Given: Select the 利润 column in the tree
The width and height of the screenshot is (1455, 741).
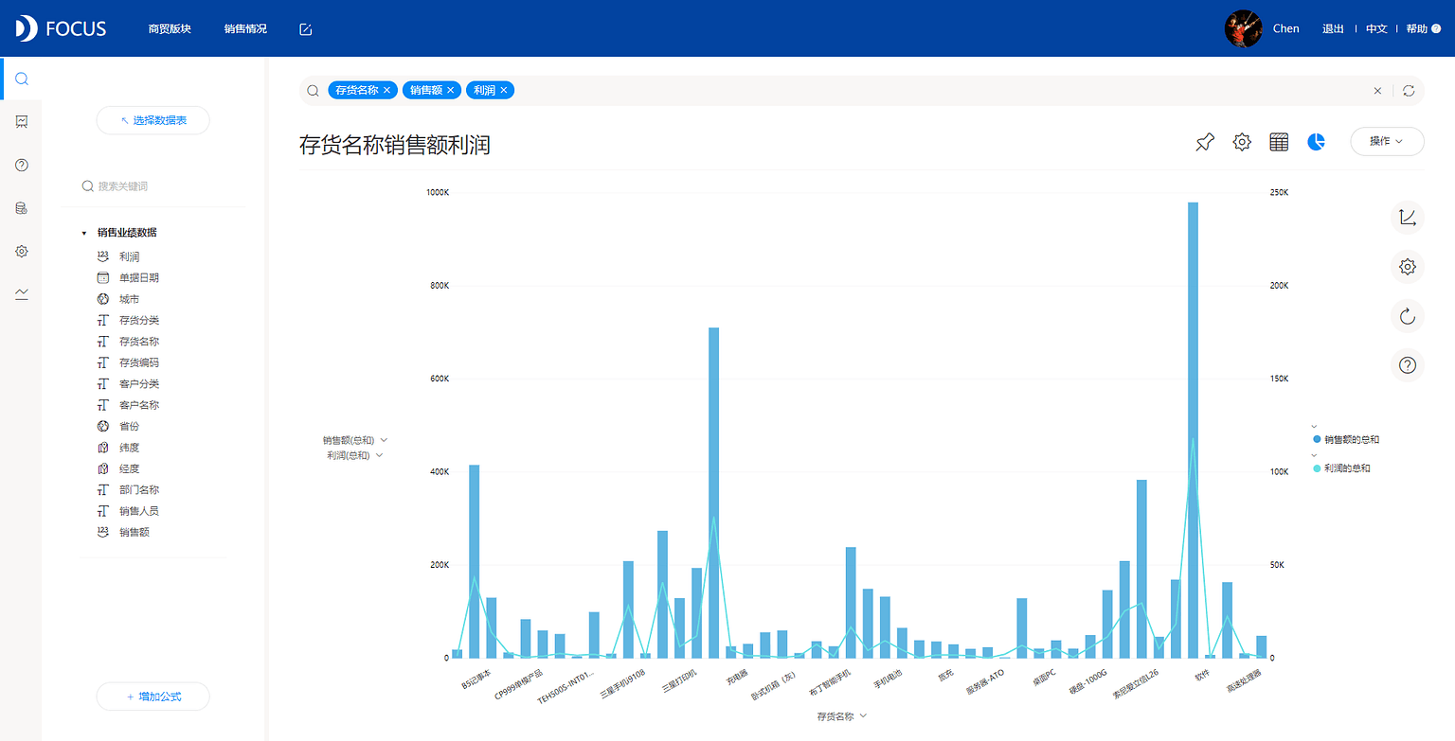Looking at the screenshot, I should [x=130, y=256].
